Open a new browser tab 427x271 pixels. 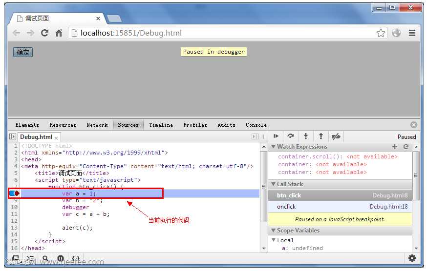[114, 19]
